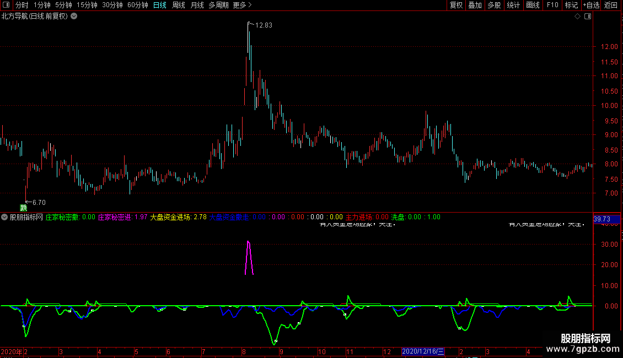Select the 60分钟 period

[137, 5]
